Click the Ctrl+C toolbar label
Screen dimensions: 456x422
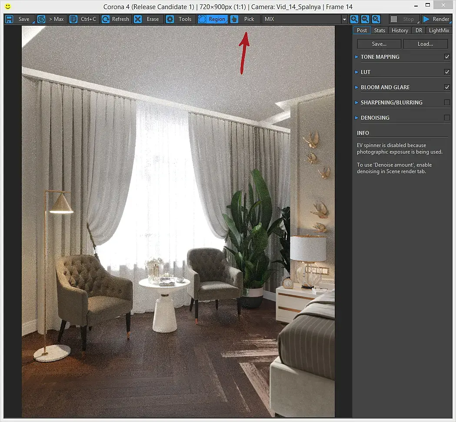click(88, 19)
